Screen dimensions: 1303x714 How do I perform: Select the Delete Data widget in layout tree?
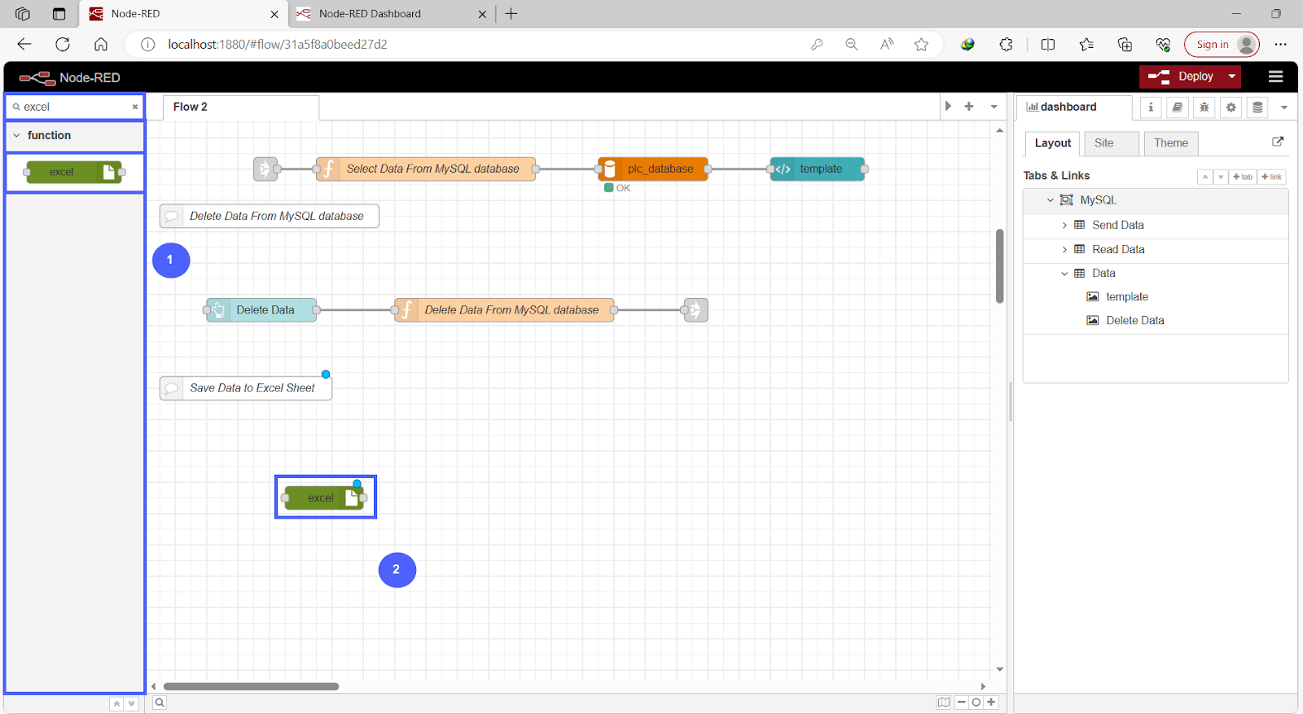[x=1134, y=321]
